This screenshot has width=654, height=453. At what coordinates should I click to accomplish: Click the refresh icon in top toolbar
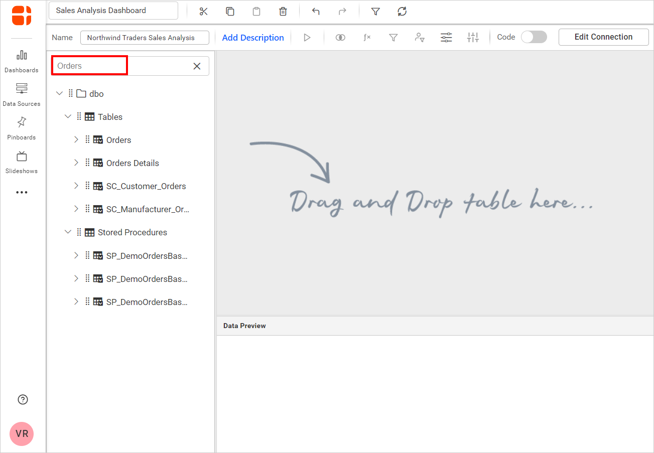tap(402, 12)
